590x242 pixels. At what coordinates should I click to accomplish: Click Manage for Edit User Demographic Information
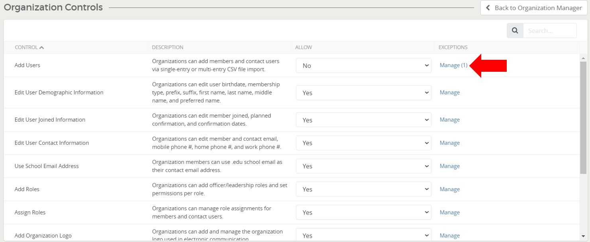click(x=450, y=92)
